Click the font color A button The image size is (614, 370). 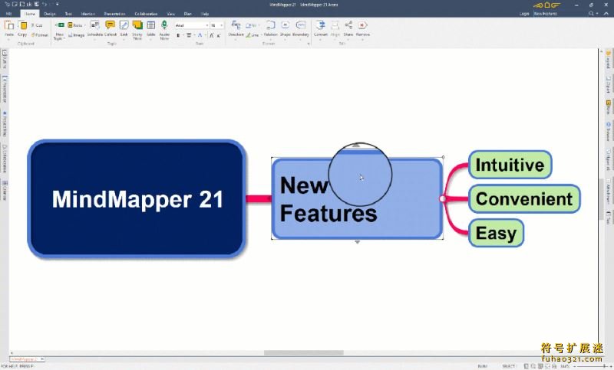tap(200, 35)
